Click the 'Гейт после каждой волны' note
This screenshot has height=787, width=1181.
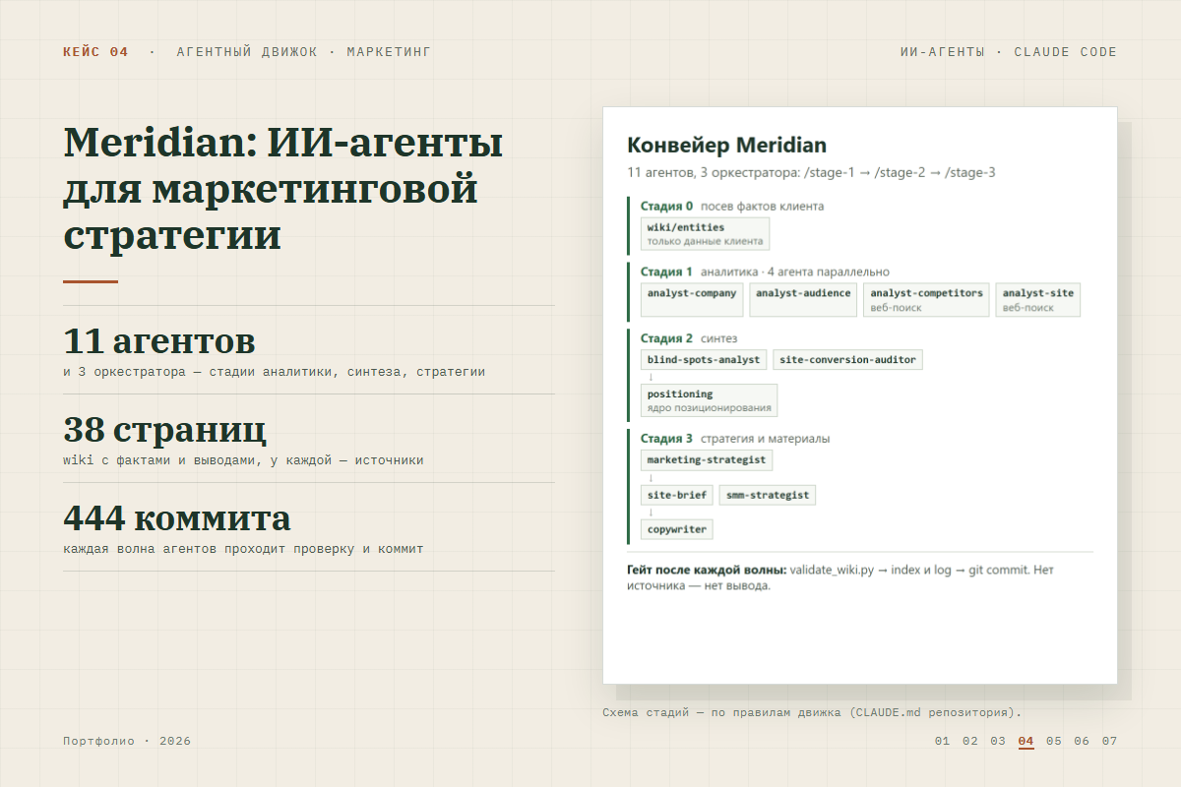point(840,577)
